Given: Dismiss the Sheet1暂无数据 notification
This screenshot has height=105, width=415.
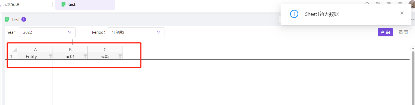Looking at the screenshot, I should [x=402, y=13].
